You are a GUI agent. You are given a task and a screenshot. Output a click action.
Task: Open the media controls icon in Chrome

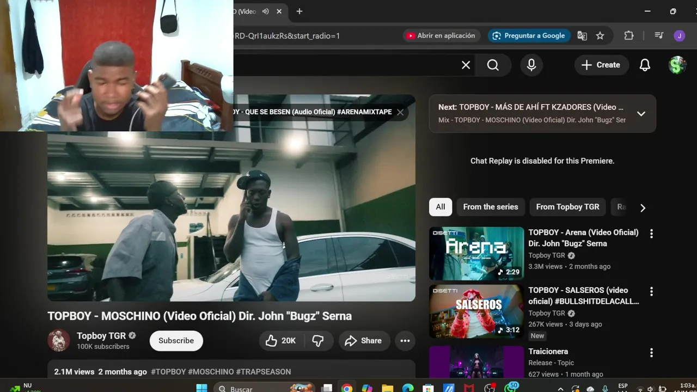tap(659, 35)
